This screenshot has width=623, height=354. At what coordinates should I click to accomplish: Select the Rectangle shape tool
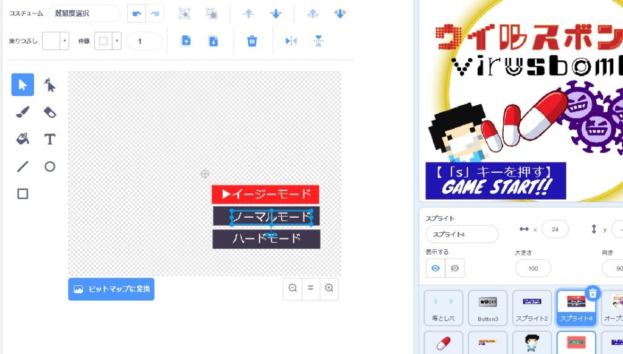(23, 194)
